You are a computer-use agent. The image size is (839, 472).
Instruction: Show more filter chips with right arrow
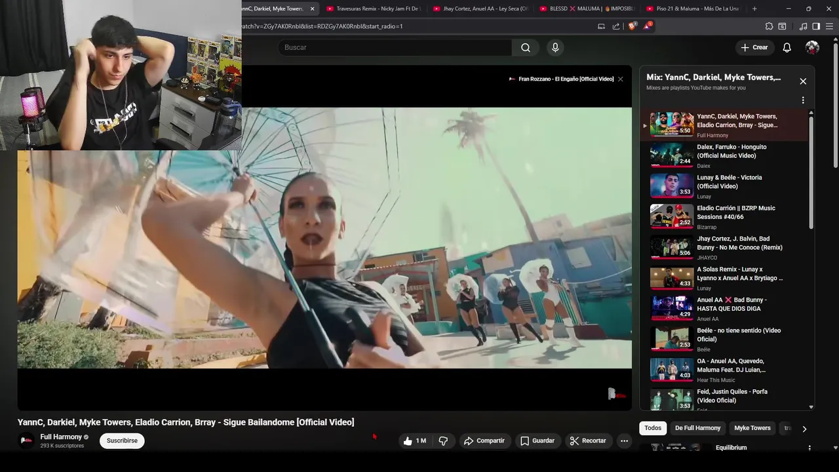click(804, 429)
